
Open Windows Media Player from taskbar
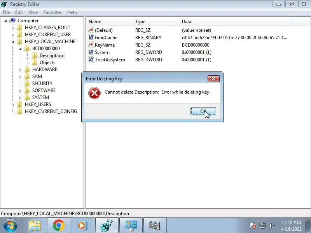(82, 226)
